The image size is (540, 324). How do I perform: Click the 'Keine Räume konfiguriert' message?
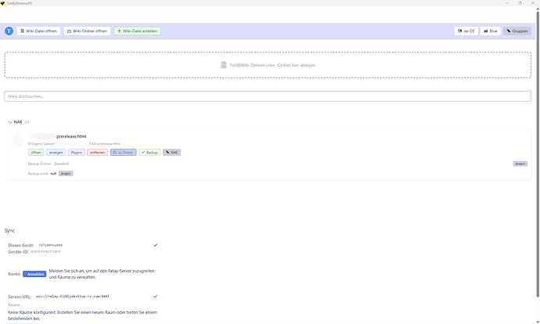tap(82, 315)
